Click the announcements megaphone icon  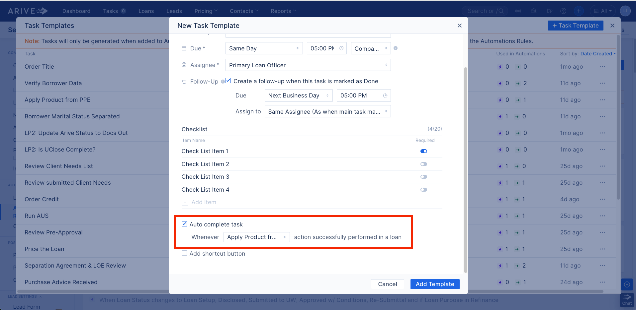point(550,11)
